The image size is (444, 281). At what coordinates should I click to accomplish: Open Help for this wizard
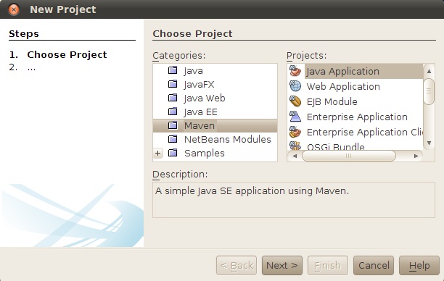pyautogui.click(x=419, y=266)
